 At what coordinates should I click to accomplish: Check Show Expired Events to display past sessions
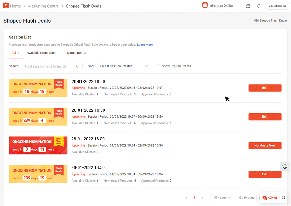point(158,66)
